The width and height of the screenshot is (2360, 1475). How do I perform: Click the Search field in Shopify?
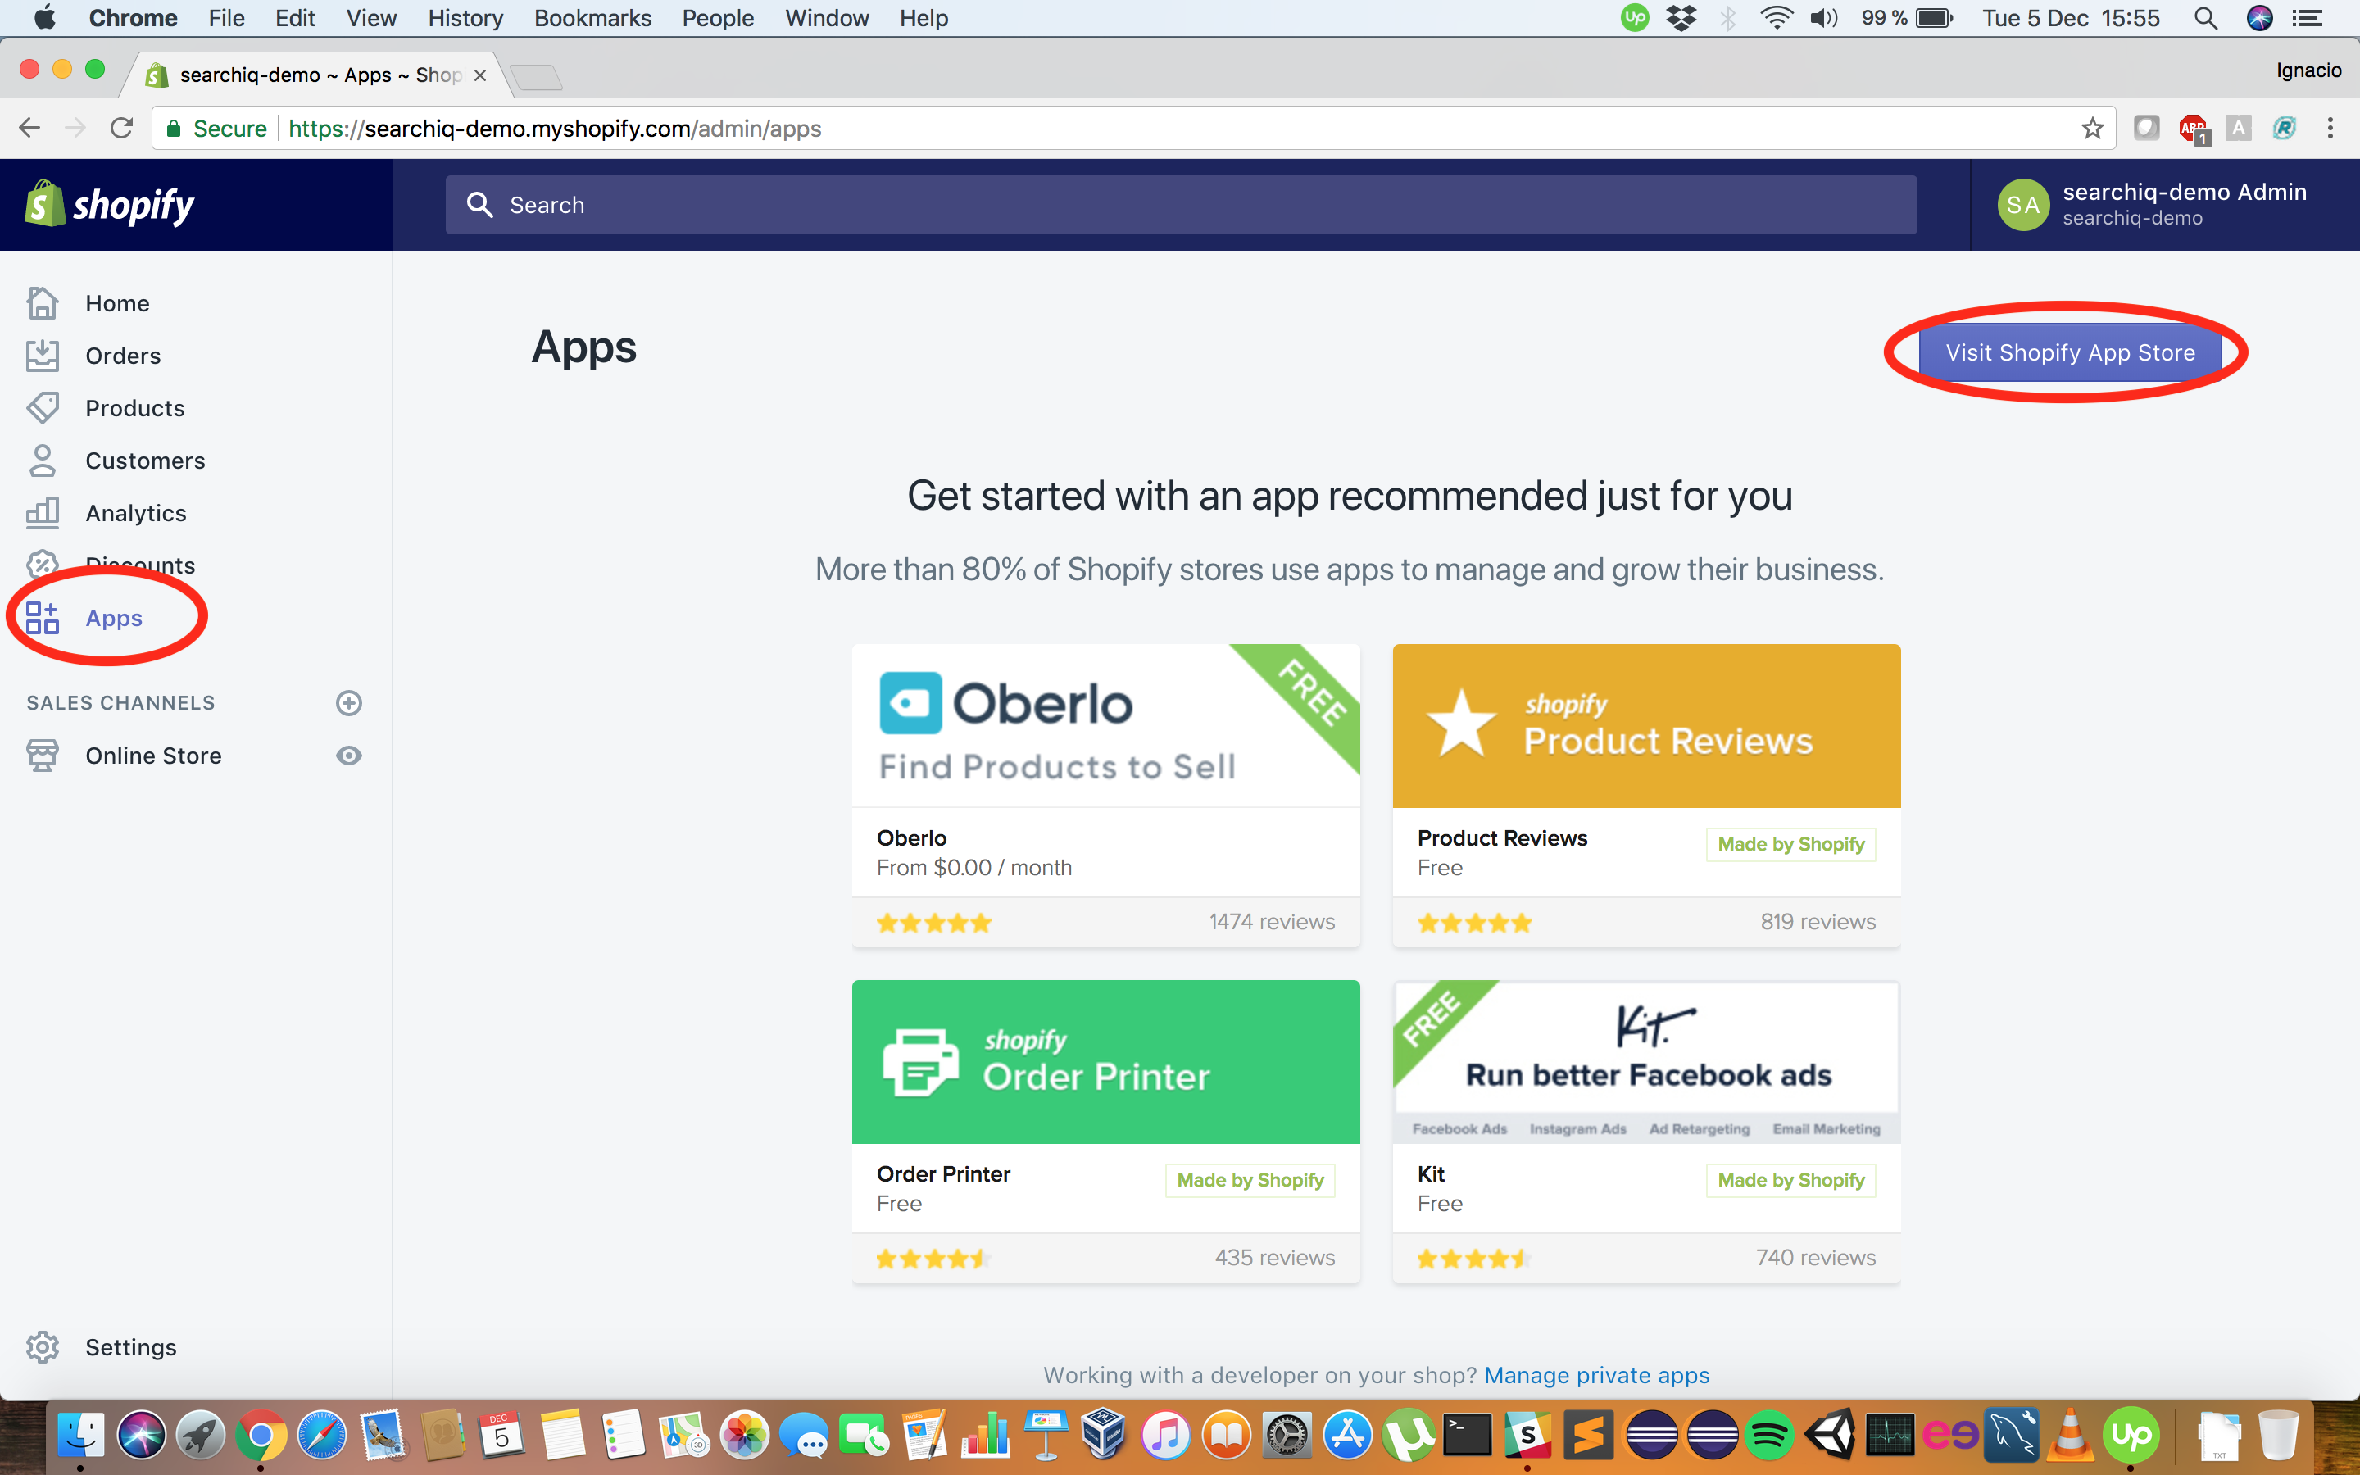[x=1181, y=205]
